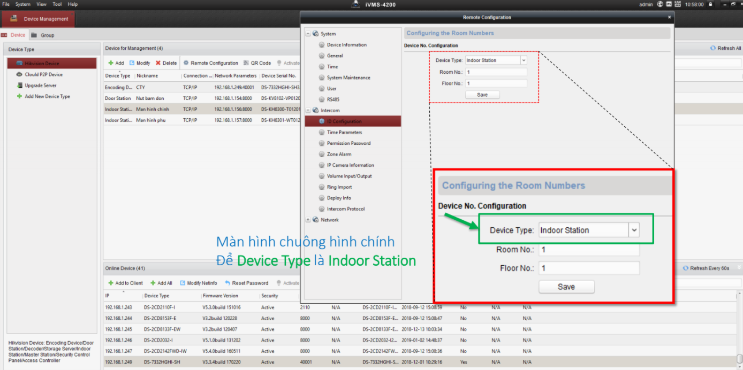
Task: Collapse the System tree node
Action: click(308, 34)
